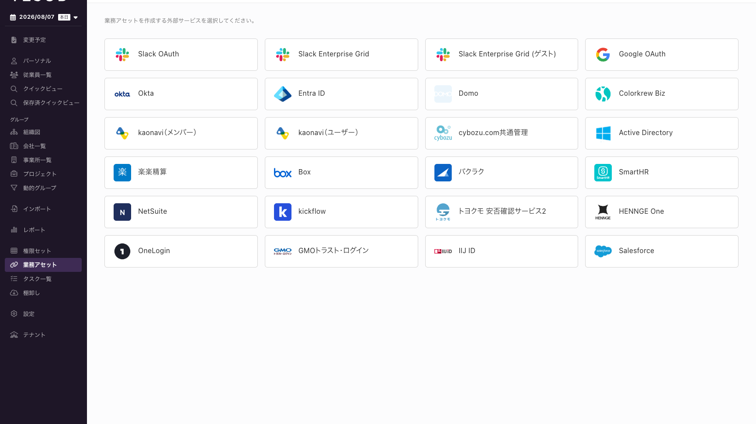Click the calendar icon beside the date
The image size is (756, 424).
pyautogui.click(x=13, y=17)
